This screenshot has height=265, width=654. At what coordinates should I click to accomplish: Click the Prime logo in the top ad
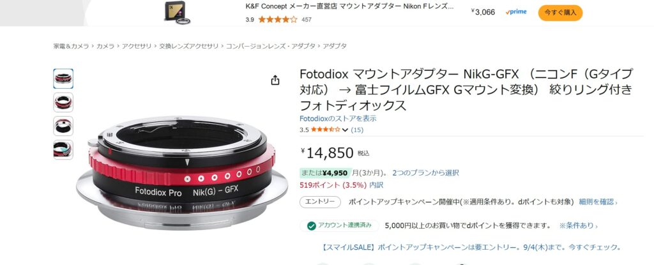tap(515, 11)
